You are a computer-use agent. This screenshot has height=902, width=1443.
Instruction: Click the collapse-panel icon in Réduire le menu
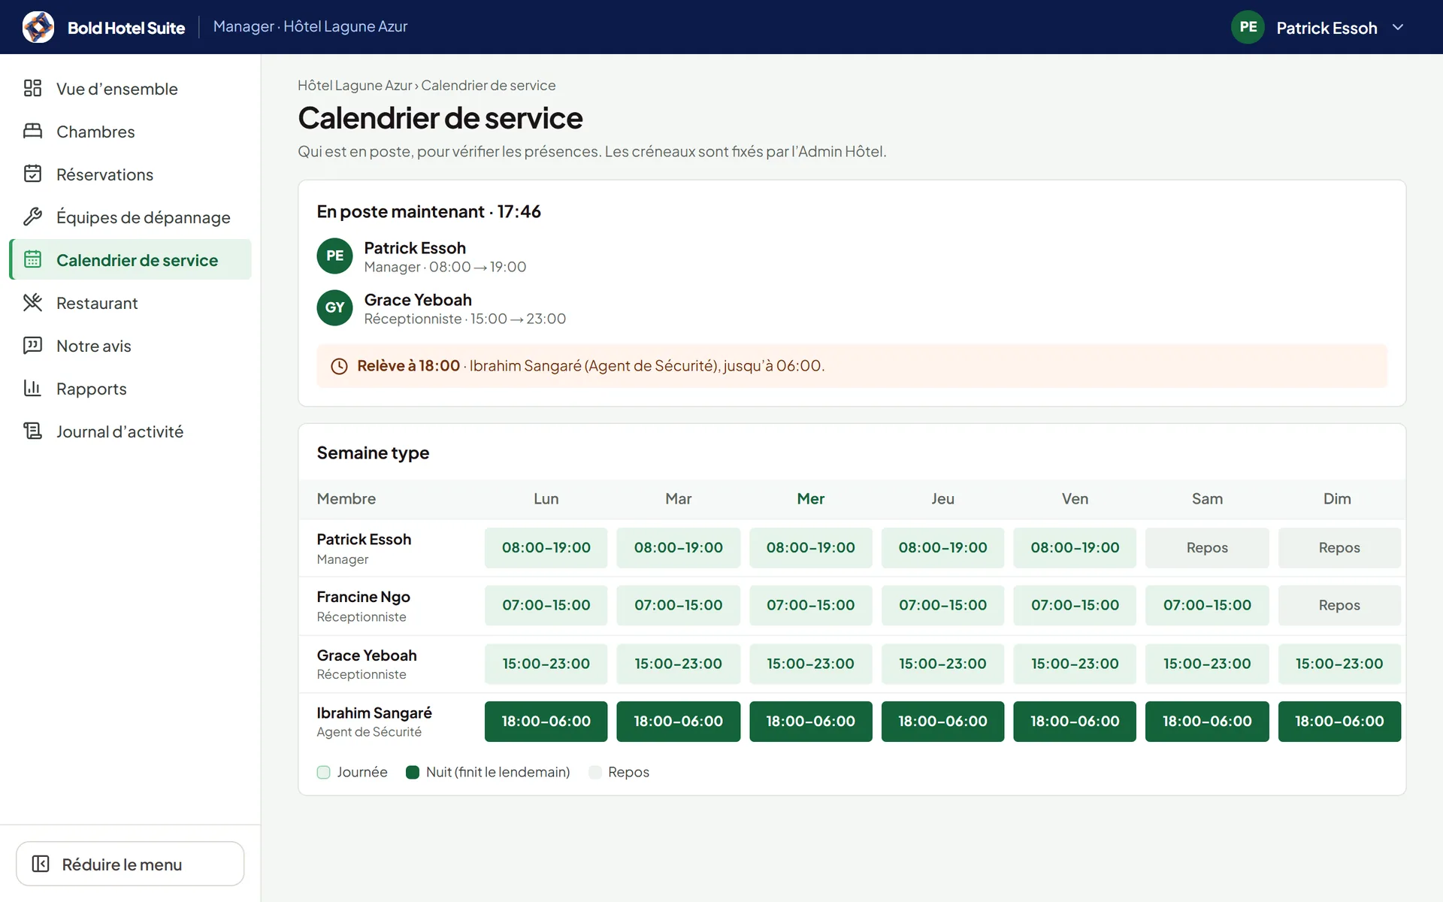pos(41,864)
